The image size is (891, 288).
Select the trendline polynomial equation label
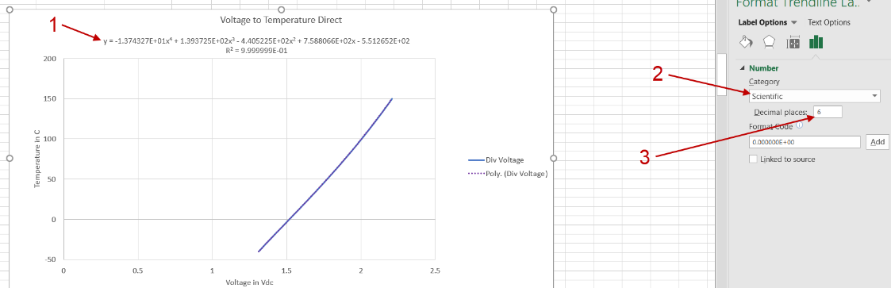pos(257,41)
